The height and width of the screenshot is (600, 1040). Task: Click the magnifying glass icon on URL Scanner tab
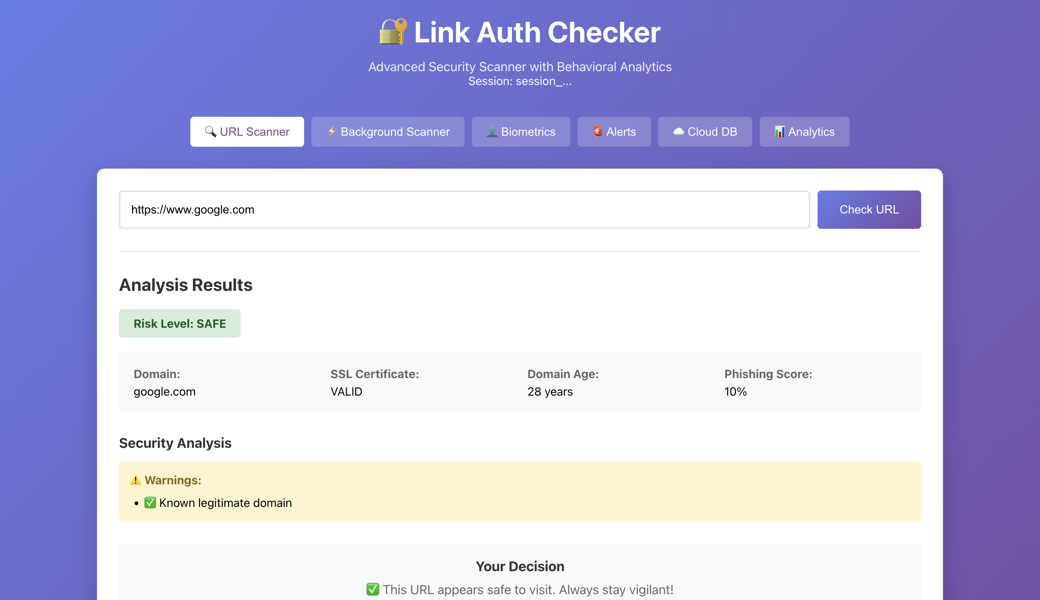pyautogui.click(x=211, y=131)
